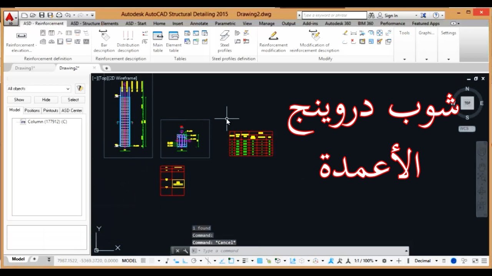The image size is (492, 276).
Task: Click the [Top] view control label
Action: 103,78
